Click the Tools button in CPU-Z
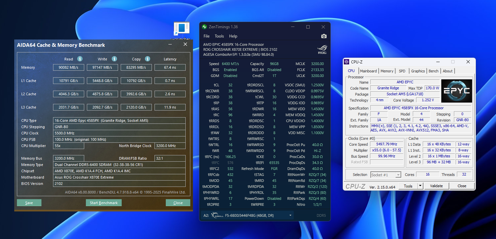Image resolution: width=496 pixels, height=239 pixels. [408, 186]
